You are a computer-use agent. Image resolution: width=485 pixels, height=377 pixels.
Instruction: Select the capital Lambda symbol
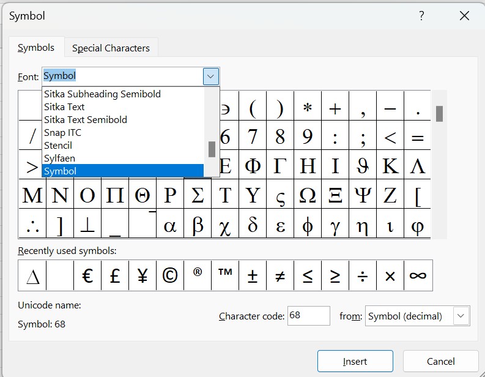point(417,165)
